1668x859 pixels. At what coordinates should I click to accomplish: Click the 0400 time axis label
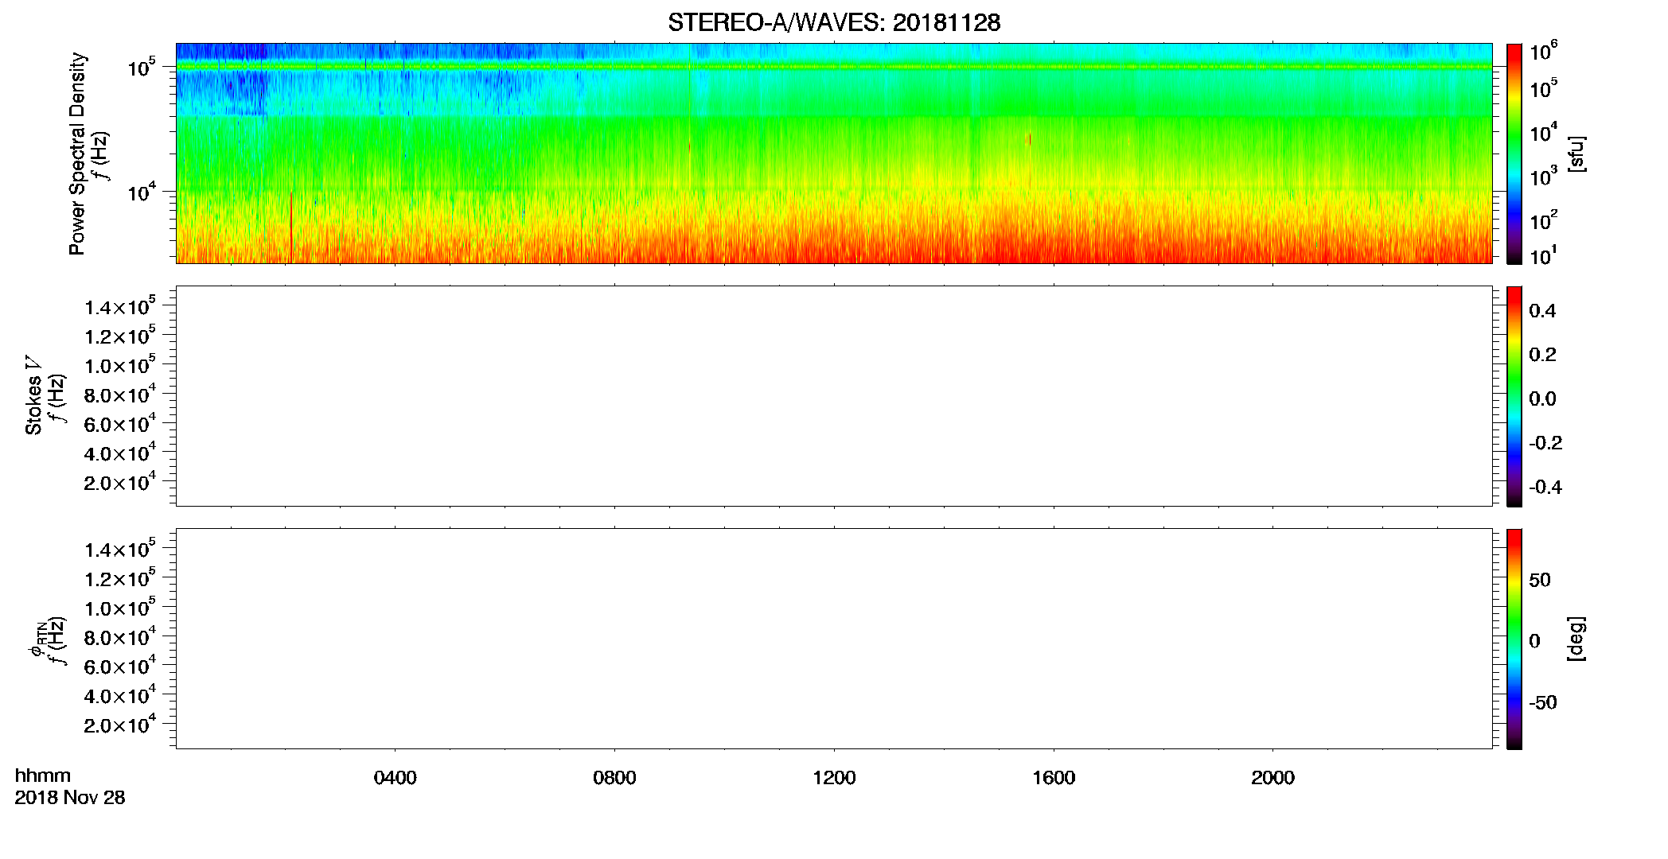coord(396,778)
